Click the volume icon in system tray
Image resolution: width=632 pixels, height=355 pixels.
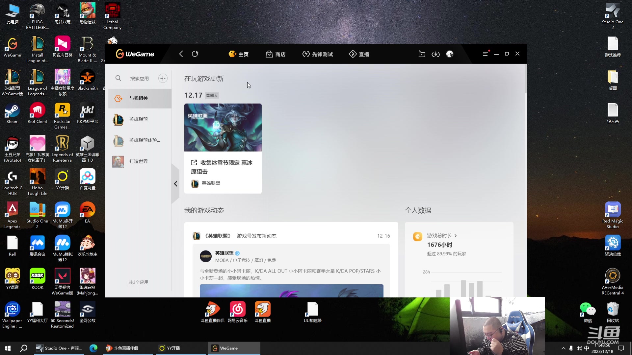tap(579, 348)
